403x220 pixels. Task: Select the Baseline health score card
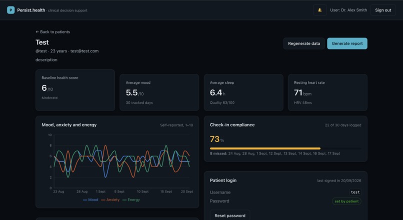(x=75, y=90)
